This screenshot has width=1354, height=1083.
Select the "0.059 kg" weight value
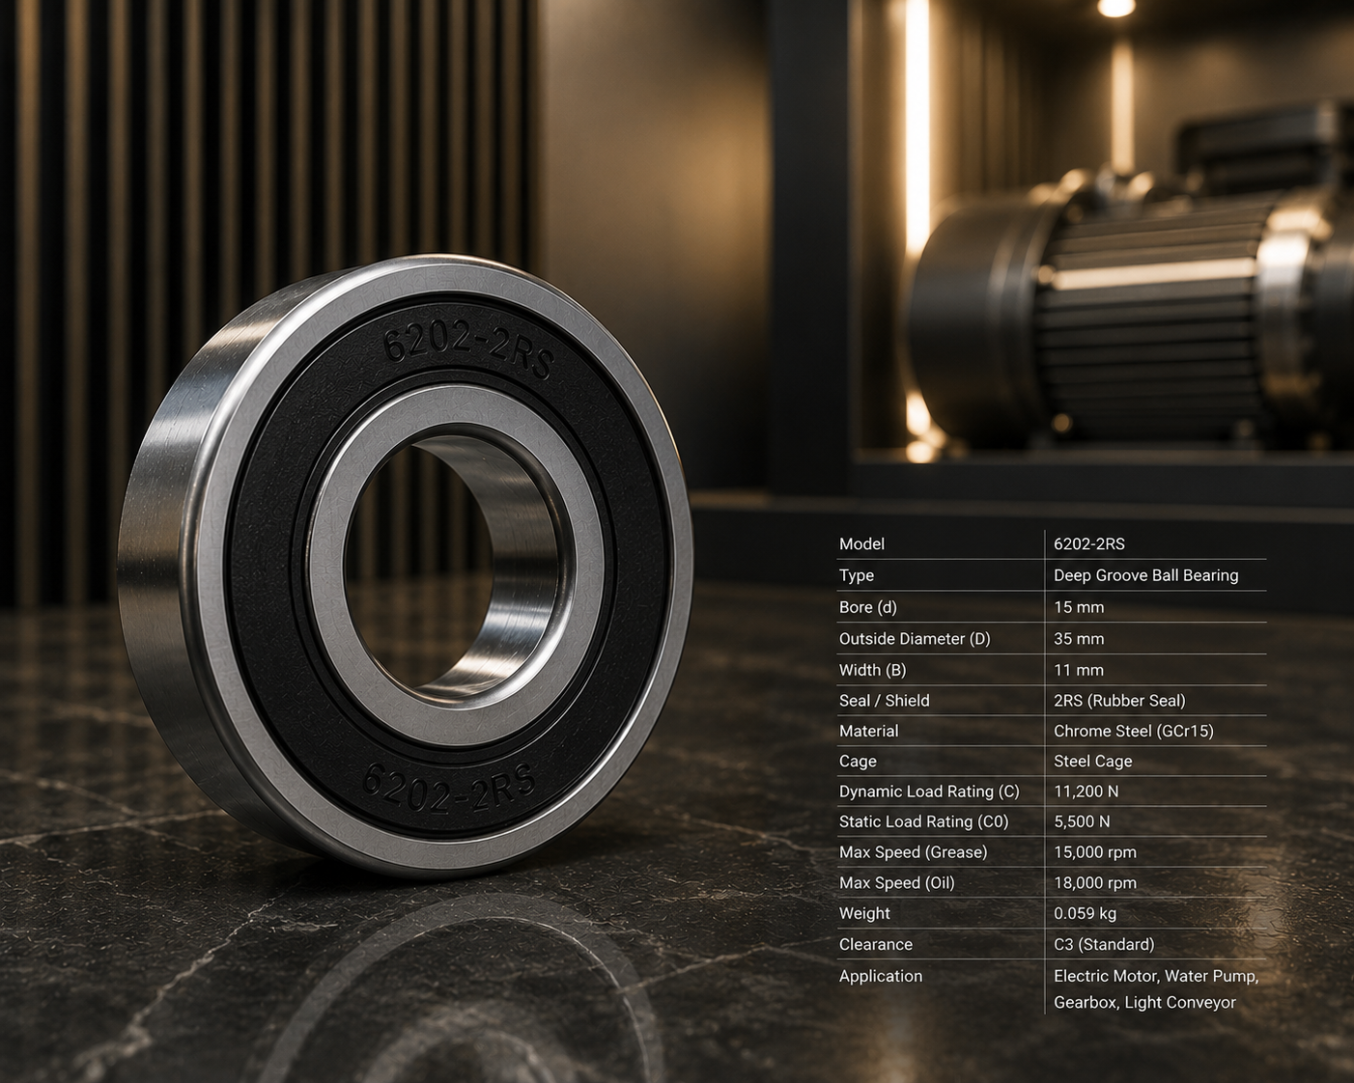point(1086,913)
